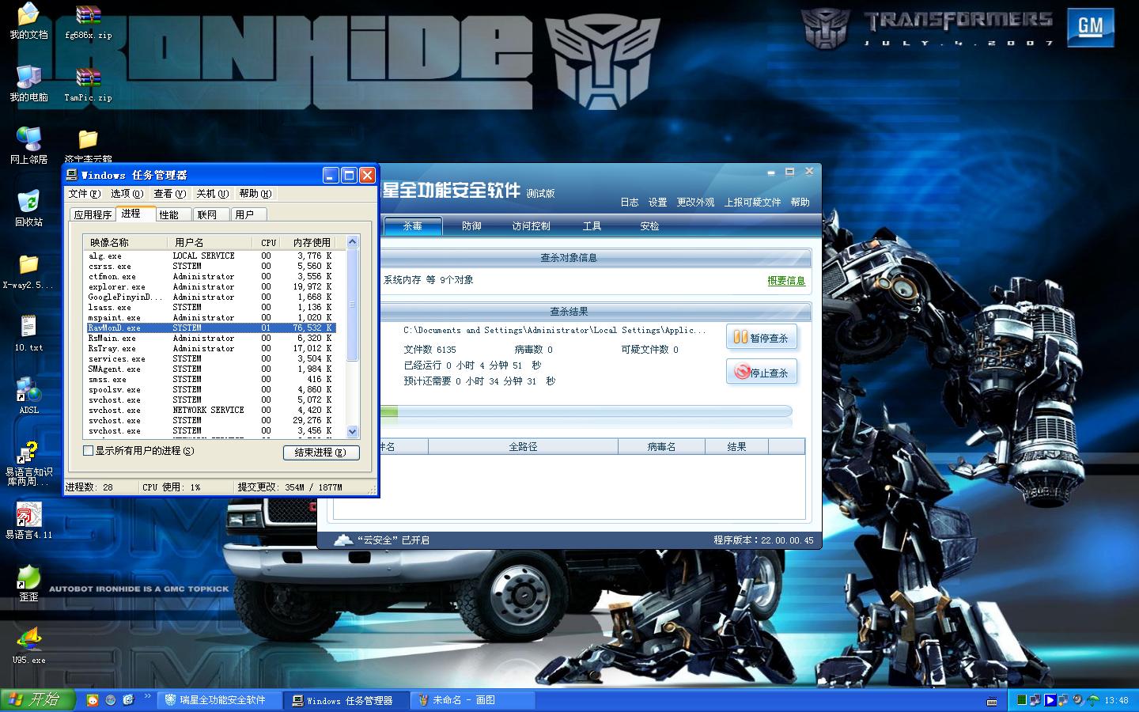Viewport: 1139px width, 712px height.
Task: Click the blue play-arrow tray icon
Action: pos(1050,700)
